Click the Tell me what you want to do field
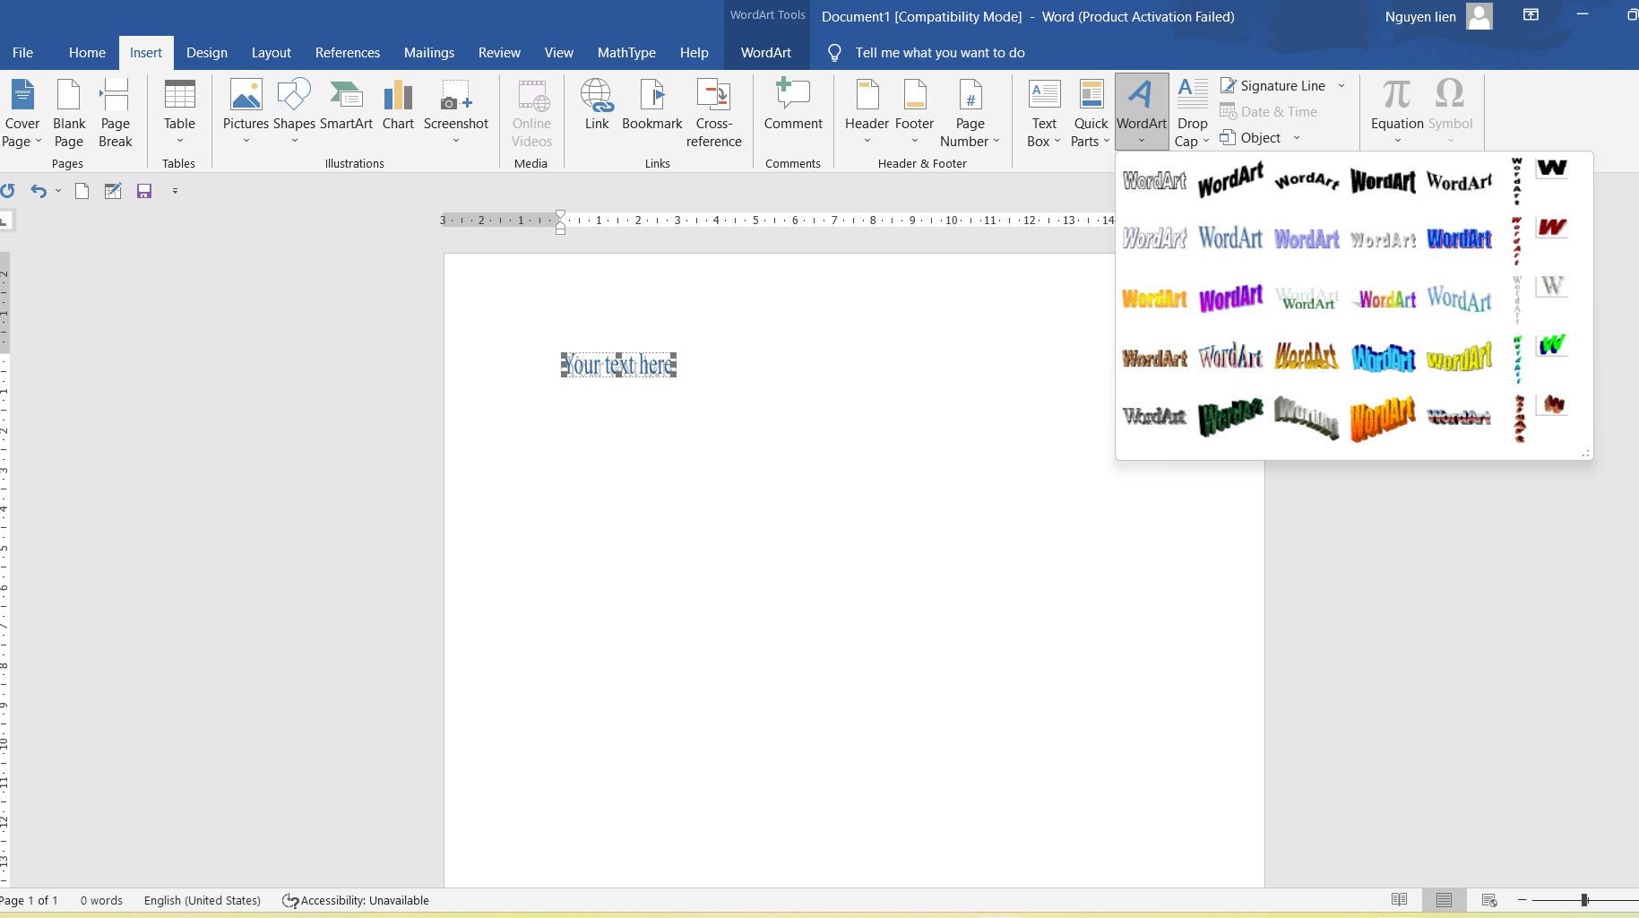 940,53
